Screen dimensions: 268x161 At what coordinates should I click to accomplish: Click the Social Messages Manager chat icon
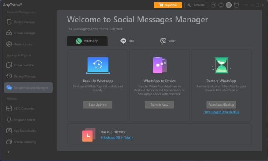pyautogui.click(x=9, y=87)
